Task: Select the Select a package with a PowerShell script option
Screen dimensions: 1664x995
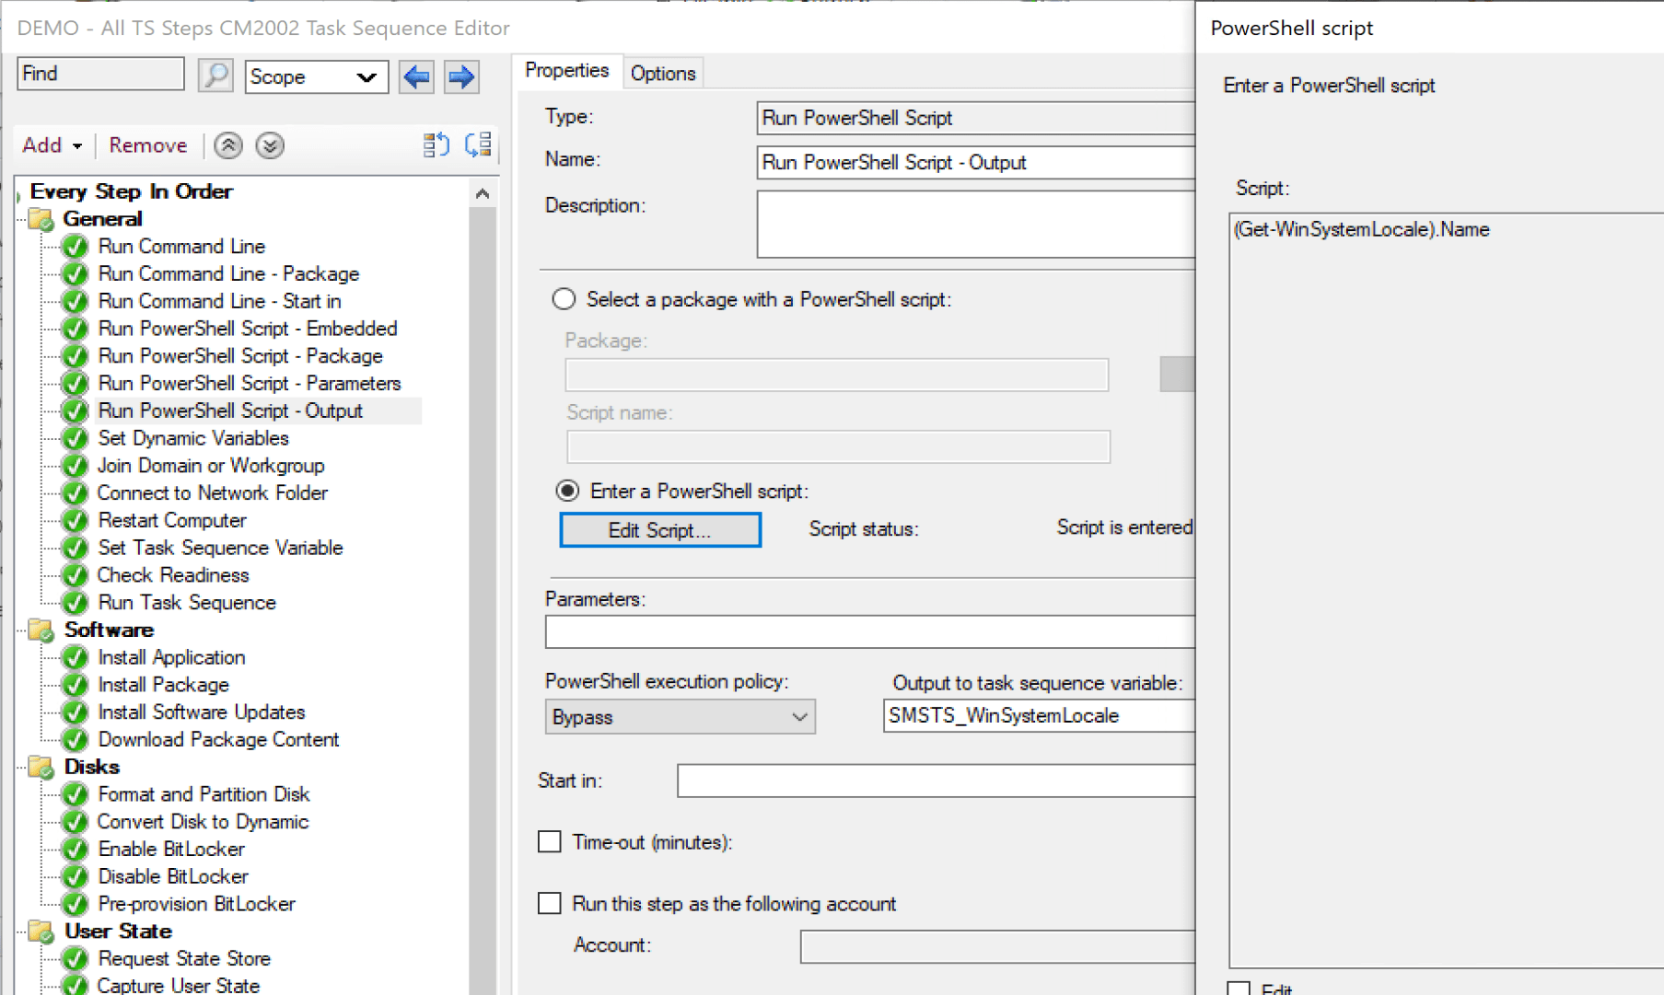Action: pyautogui.click(x=563, y=298)
